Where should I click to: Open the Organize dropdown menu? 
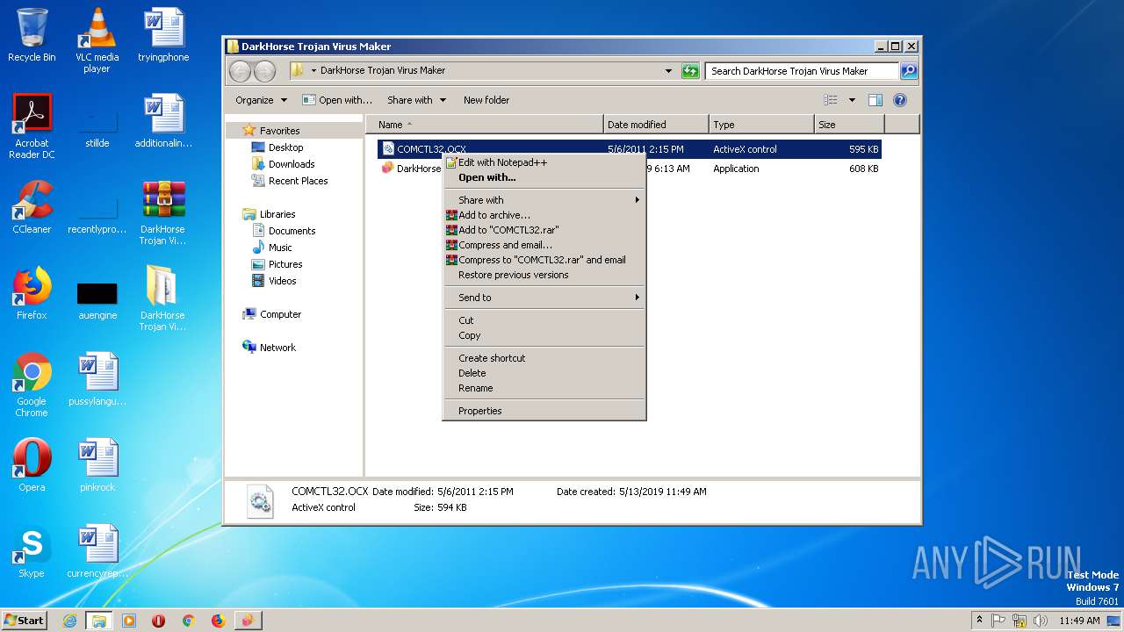coord(261,100)
